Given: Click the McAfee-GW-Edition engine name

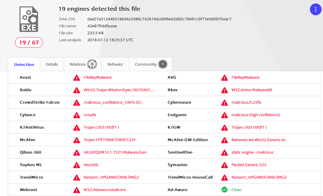Looking at the screenshot, I should [x=187, y=140].
